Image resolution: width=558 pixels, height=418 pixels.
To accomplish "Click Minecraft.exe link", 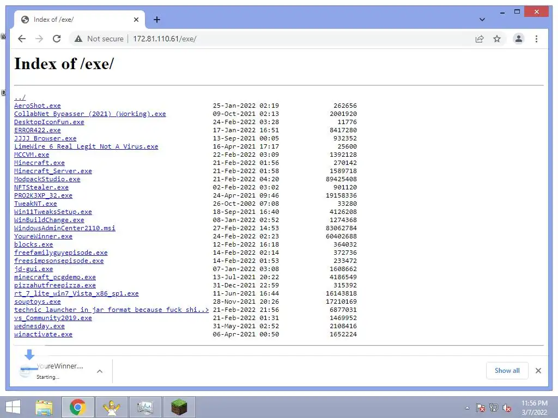I will coord(39,163).
